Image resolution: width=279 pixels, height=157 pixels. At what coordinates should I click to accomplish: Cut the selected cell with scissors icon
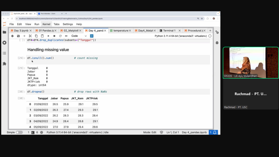(x=30, y=36)
